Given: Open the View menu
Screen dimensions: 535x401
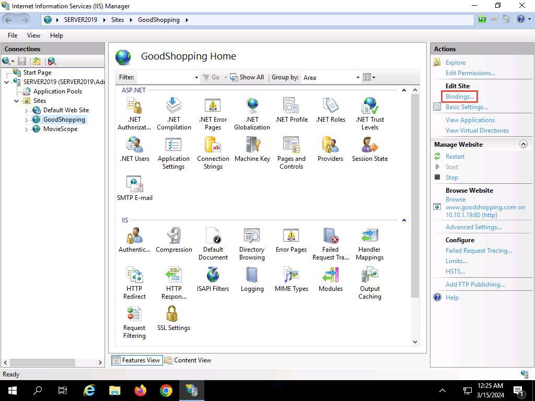Looking at the screenshot, I should pyautogui.click(x=33, y=36).
